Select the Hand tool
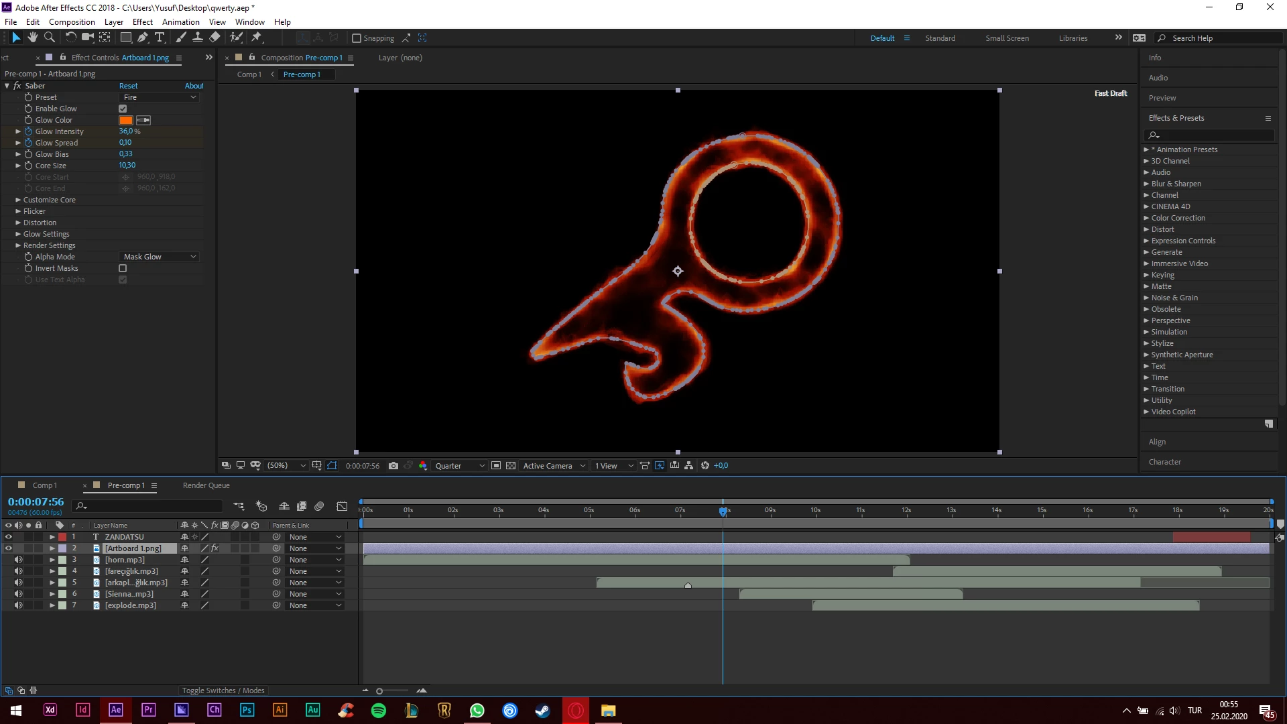 point(32,38)
